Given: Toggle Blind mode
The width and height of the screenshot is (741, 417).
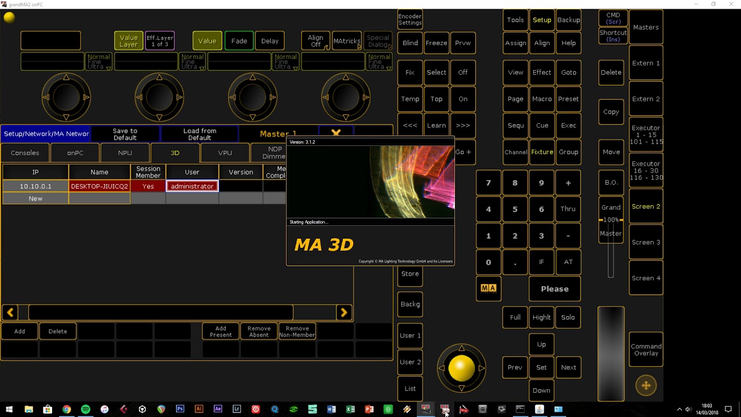Looking at the screenshot, I should pyautogui.click(x=410, y=43).
